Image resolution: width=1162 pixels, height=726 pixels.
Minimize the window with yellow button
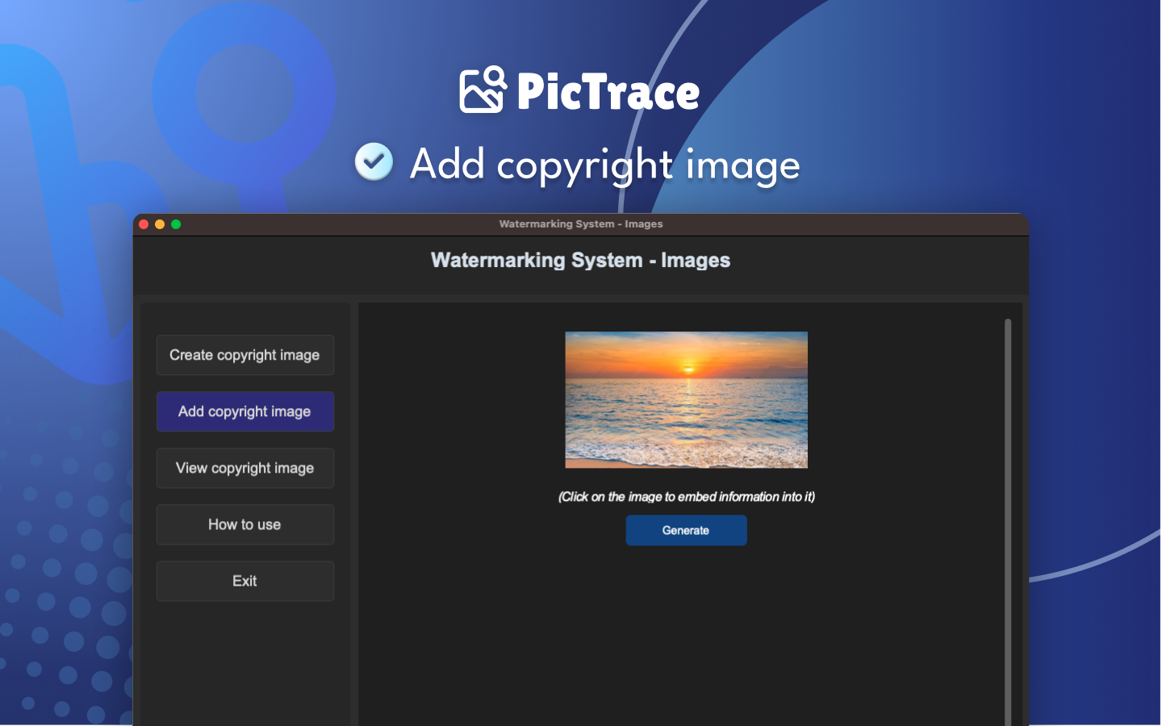(x=160, y=224)
